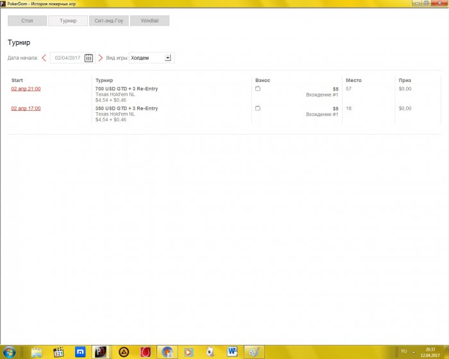Click the RU language indicator in system tray
The width and height of the screenshot is (449, 359).
[404, 351]
